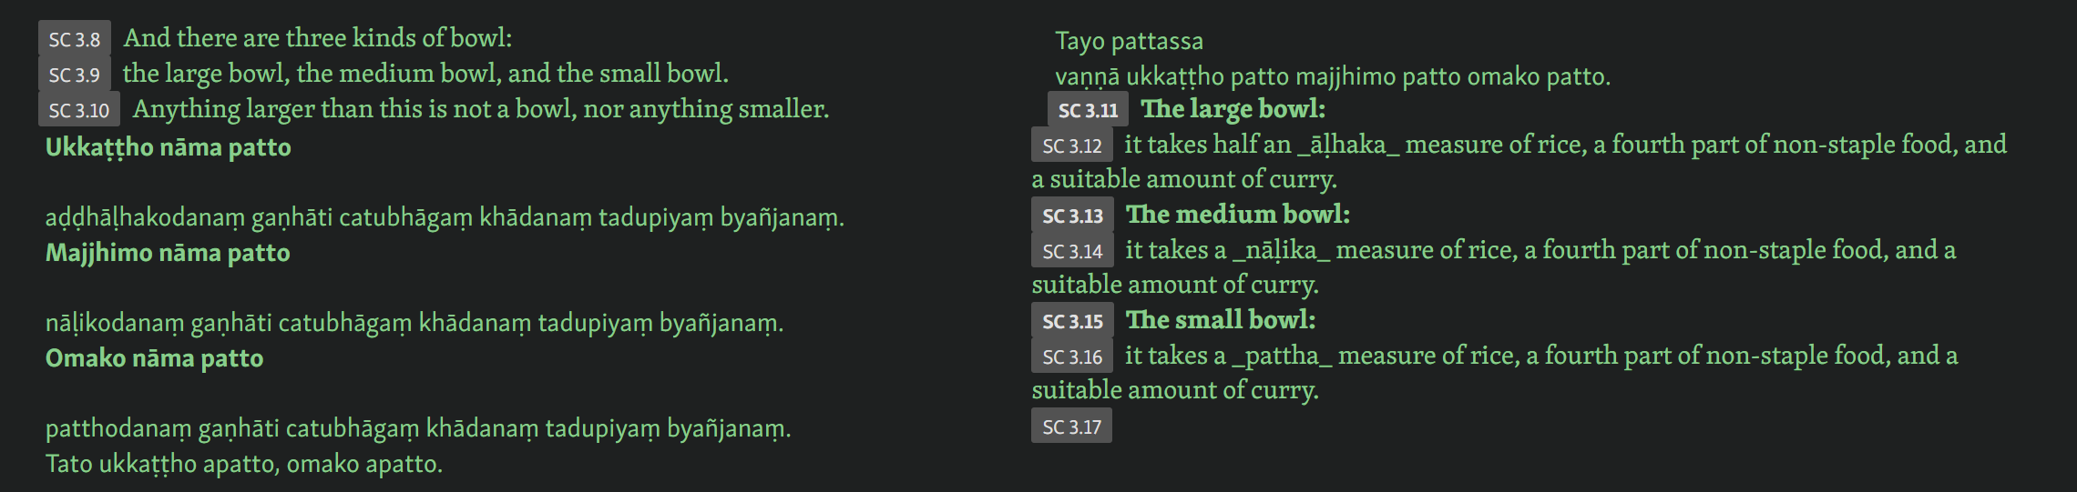2077x492 pixels.
Task: Click the SC 3.15 badge
Action: click(1072, 321)
